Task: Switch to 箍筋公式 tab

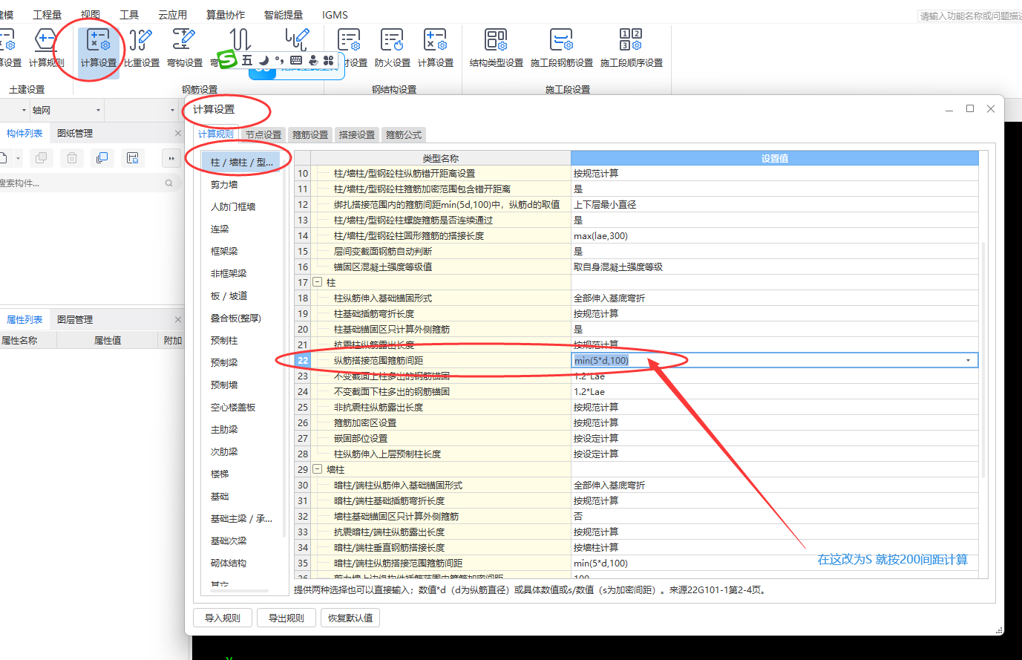Action: (x=404, y=134)
